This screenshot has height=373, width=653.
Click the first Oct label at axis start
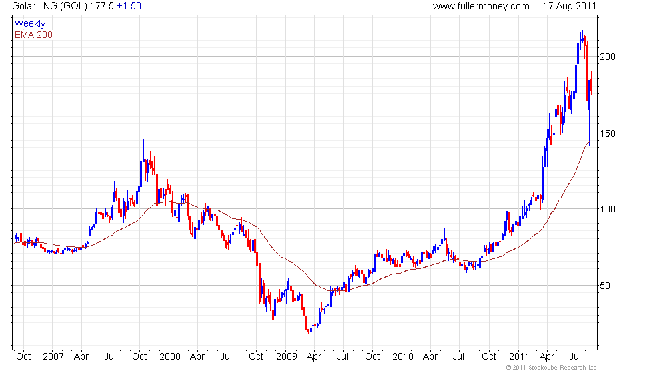(x=23, y=357)
